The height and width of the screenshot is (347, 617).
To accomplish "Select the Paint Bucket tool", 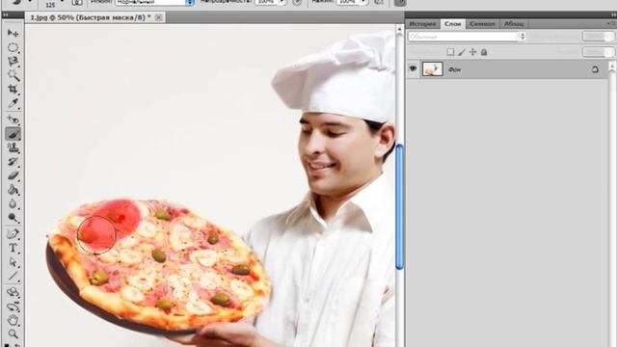I will [x=13, y=190].
